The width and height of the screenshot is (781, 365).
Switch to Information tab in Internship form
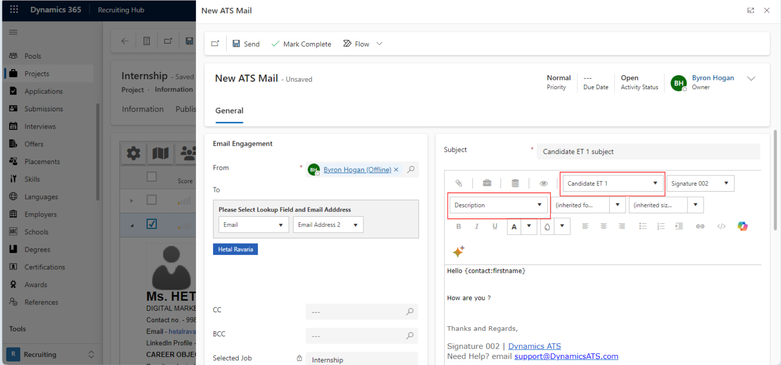[142, 109]
